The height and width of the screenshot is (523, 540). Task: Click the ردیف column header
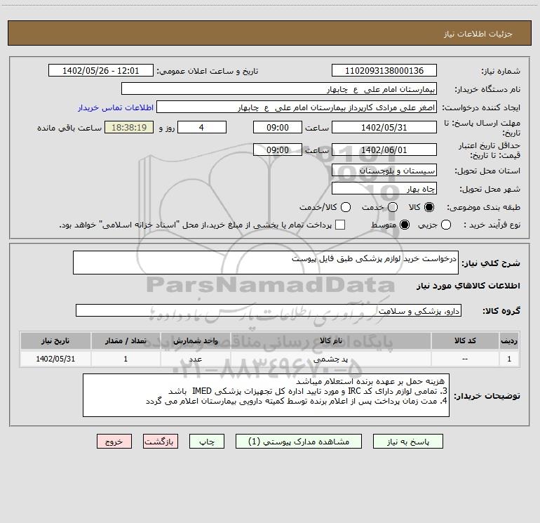click(509, 341)
